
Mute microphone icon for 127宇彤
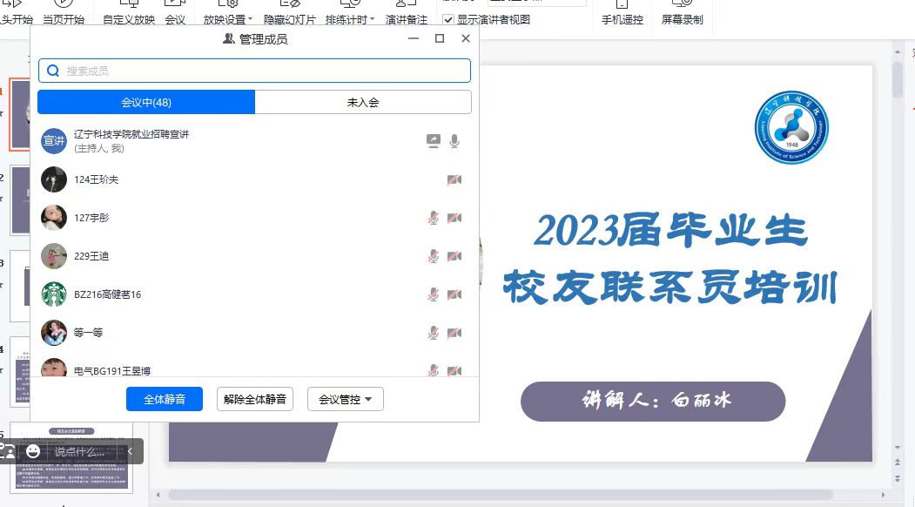pyautogui.click(x=433, y=218)
